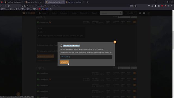
Task: Open the Upload dropdown button
Action: pyautogui.click(x=130, y=13)
